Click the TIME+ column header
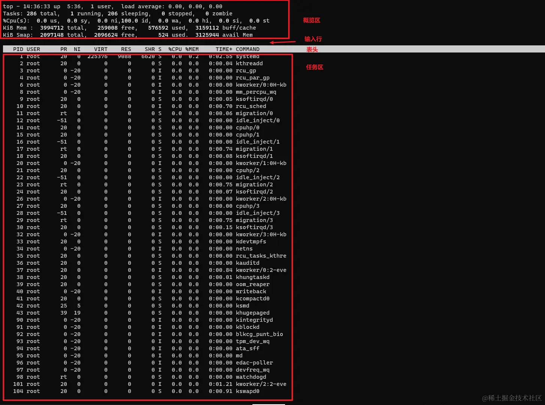545x405 pixels. click(224, 49)
